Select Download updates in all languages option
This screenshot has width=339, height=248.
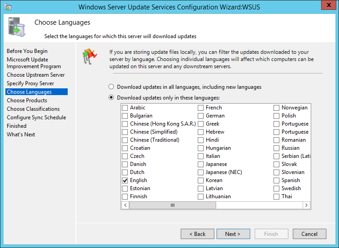coord(111,87)
